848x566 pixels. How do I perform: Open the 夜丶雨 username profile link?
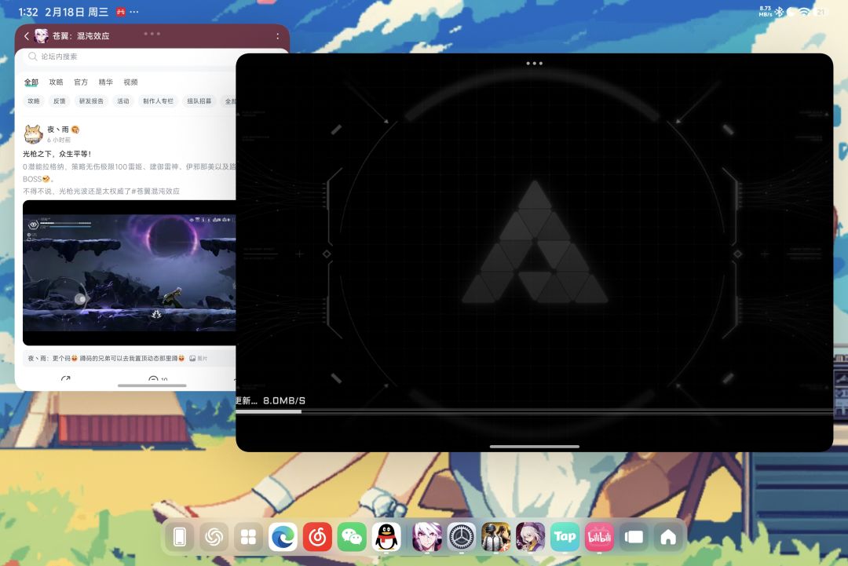pos(58,130)
